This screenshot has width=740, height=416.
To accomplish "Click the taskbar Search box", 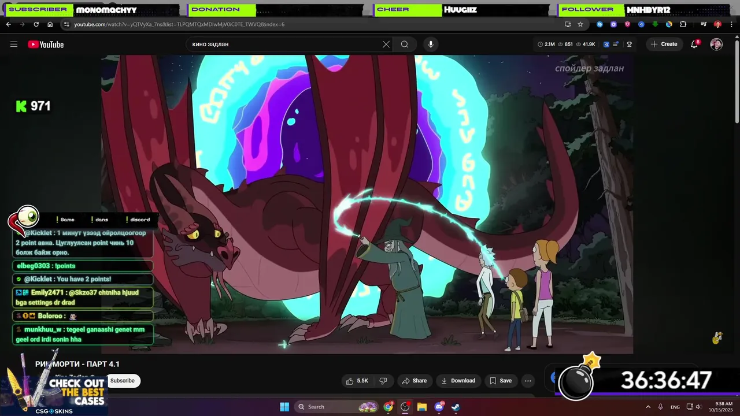I will coord(338,407).
